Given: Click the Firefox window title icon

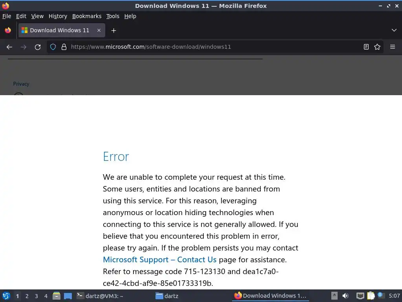Looking at the screenshot, I should point(5,6).
